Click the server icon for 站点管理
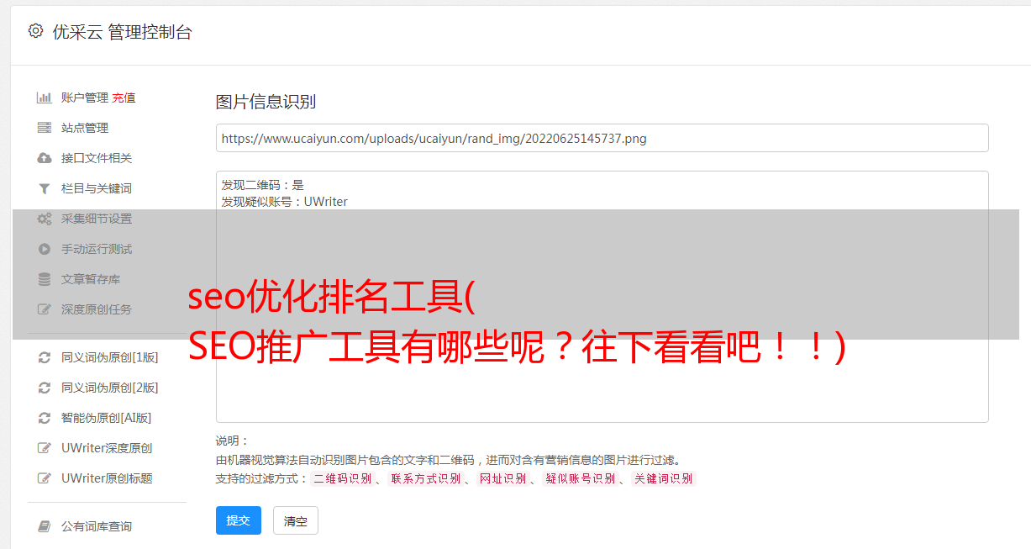Image resolution: width=1031 pixels, height=549 pixels. click(45, 128)
